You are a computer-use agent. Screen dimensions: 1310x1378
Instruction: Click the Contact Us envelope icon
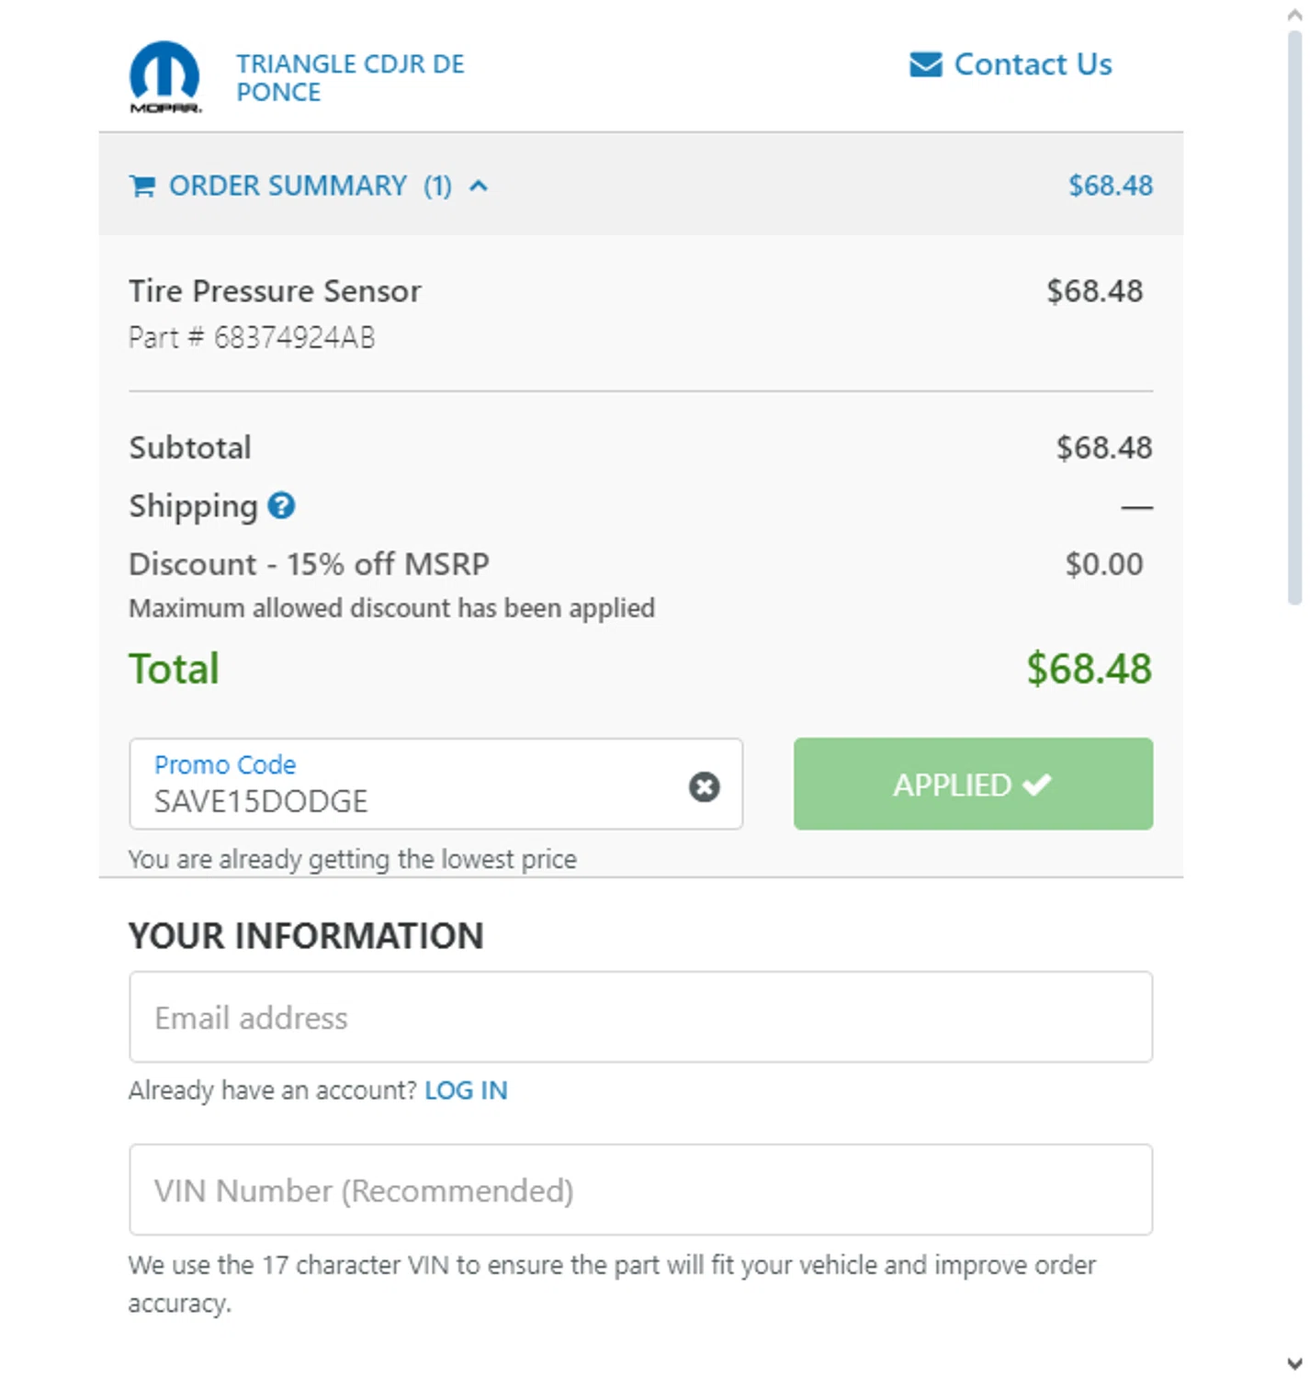click(x=925, y=64)
